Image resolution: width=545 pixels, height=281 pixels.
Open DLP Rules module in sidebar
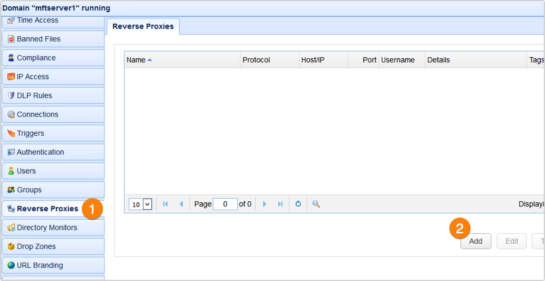(53, 95)
